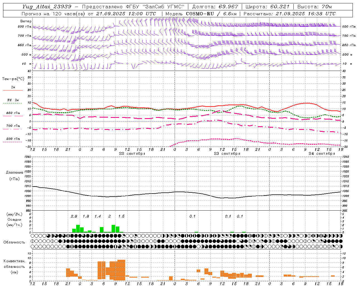Click the 1.8 three-hour precipitation value
The width and height of the screenshot is (357, 286).
tap(86, 216)
